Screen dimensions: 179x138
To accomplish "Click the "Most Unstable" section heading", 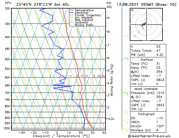I will click(146, 89).
